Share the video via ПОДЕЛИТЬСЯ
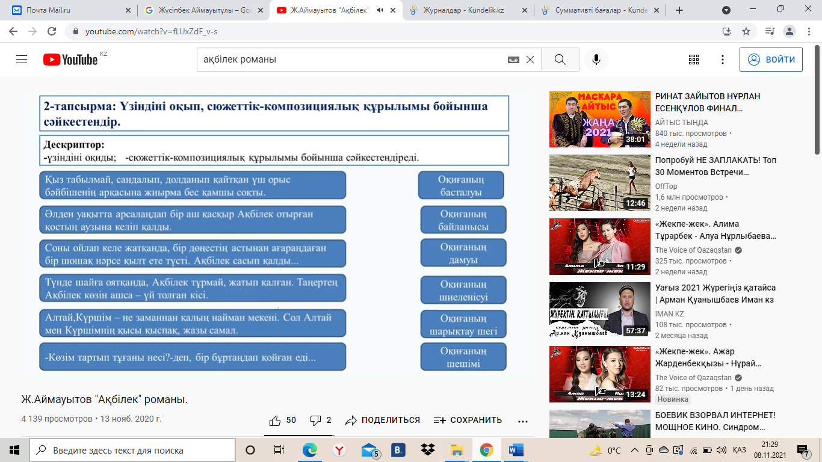 pos(382,420)
